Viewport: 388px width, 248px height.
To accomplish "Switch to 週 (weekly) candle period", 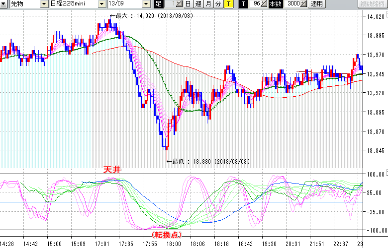I will 198,4.
